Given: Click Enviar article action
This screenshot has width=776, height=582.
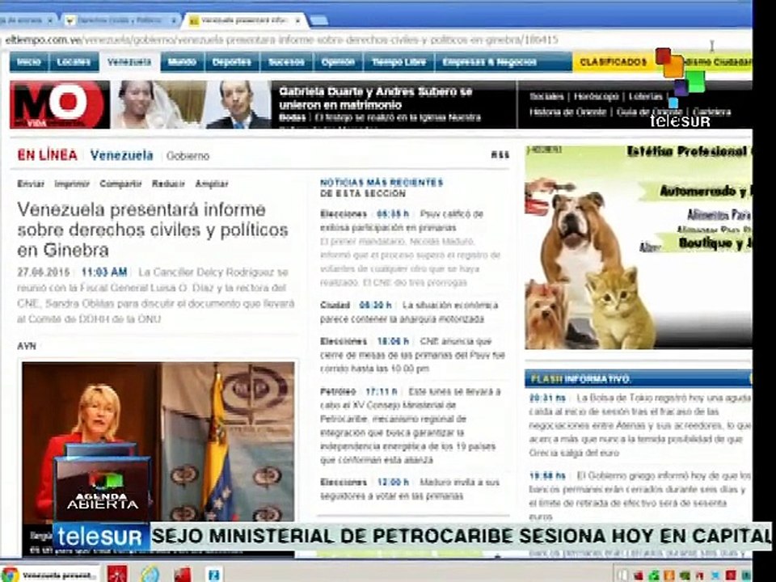Looking at the screenshot, I should [x=31, y=183].
